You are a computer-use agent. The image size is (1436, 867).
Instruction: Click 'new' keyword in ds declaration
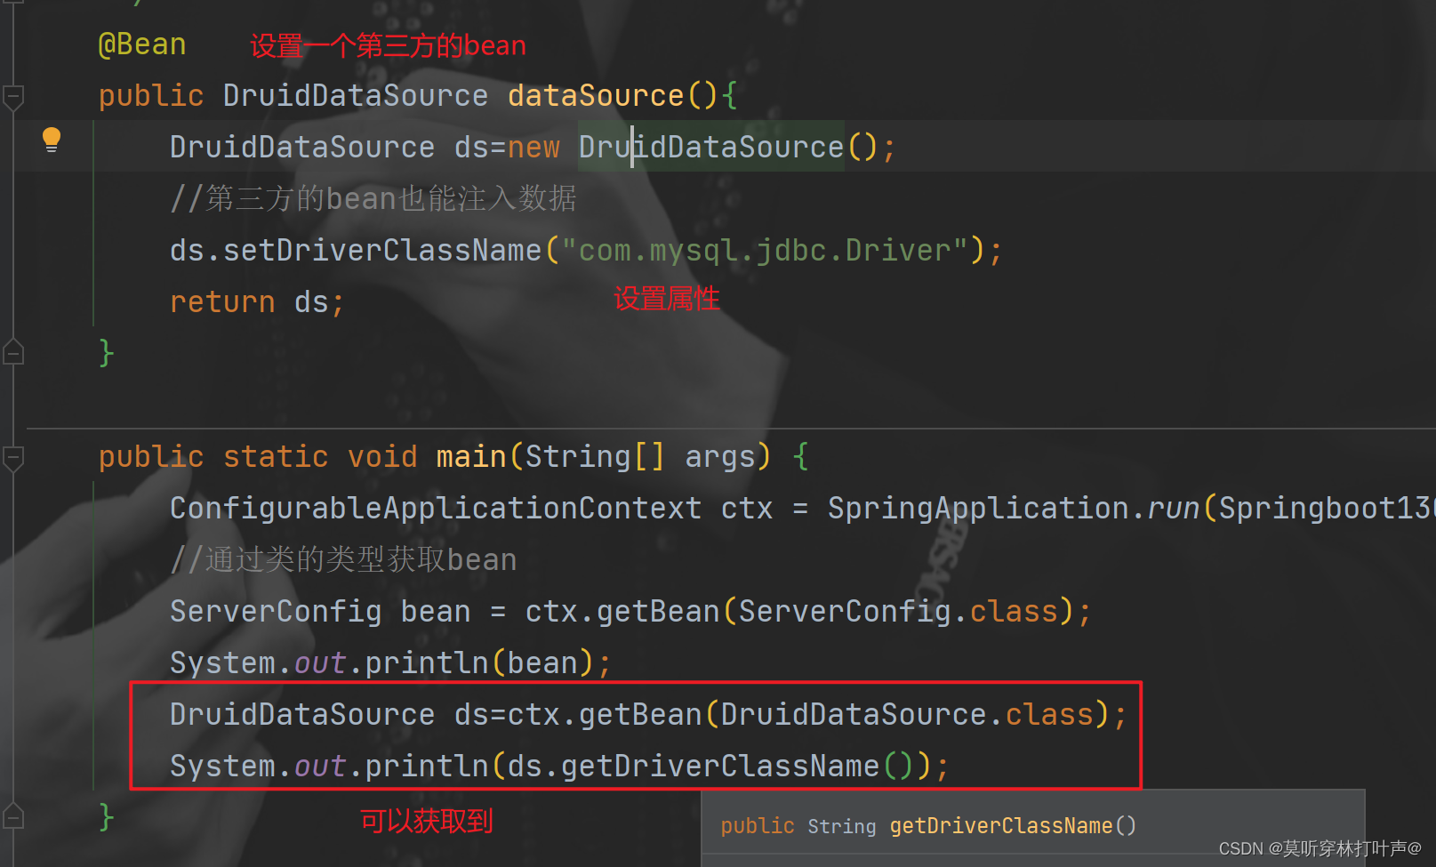(533, 148)
